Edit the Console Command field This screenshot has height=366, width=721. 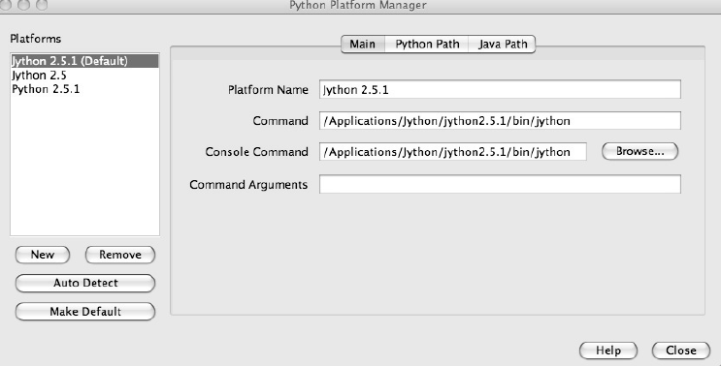(453, 152)
